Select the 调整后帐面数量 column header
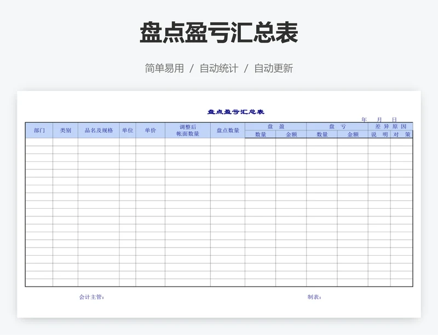 tap(188, 130)
